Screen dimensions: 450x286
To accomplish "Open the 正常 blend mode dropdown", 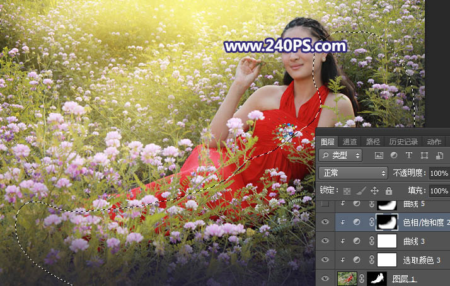I will tap(353, 173).
